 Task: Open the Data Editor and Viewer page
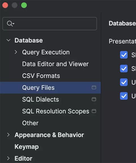[55, 64]
